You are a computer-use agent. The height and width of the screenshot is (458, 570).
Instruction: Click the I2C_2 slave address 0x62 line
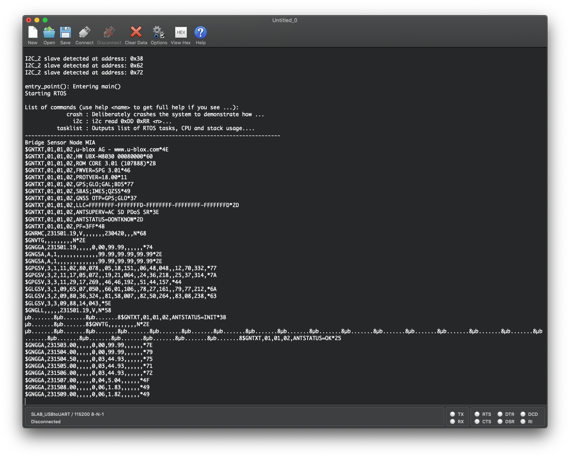tap(84, 65)
